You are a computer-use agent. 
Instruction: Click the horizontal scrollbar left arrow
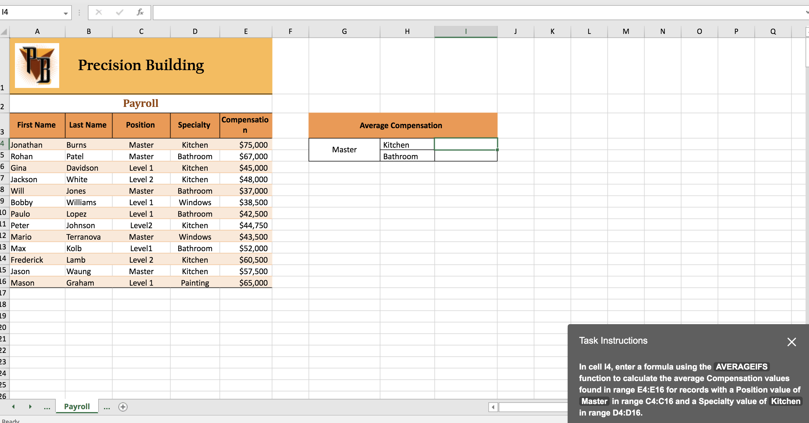click(x=493, y=407)
